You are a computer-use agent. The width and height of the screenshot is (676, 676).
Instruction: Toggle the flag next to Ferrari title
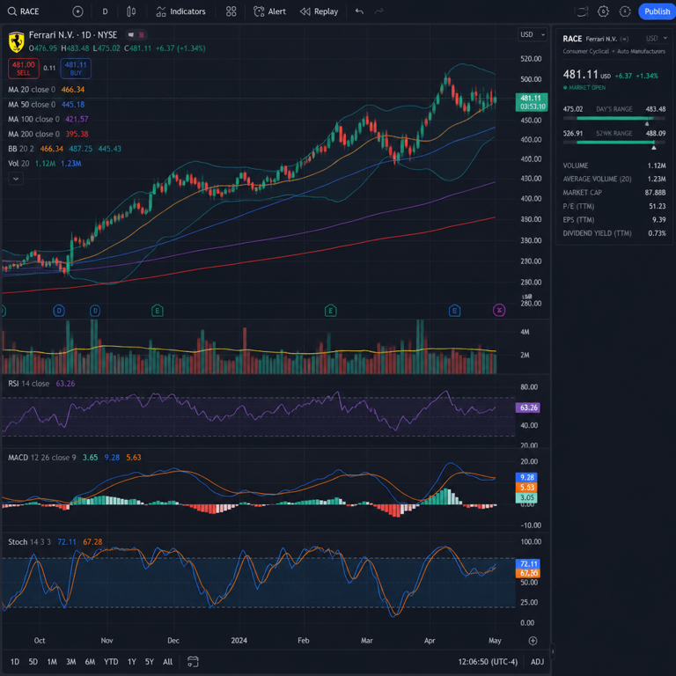131,35
